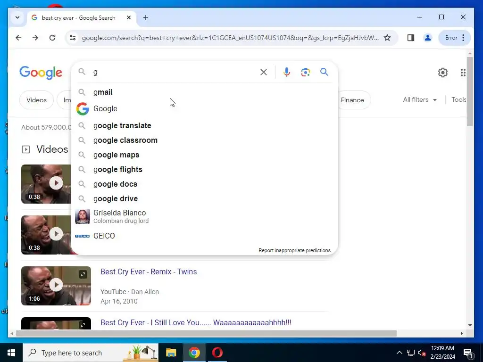Choose 'google translate' suggestion
This screenshot has width=483, height=362.
coord(204,125)
